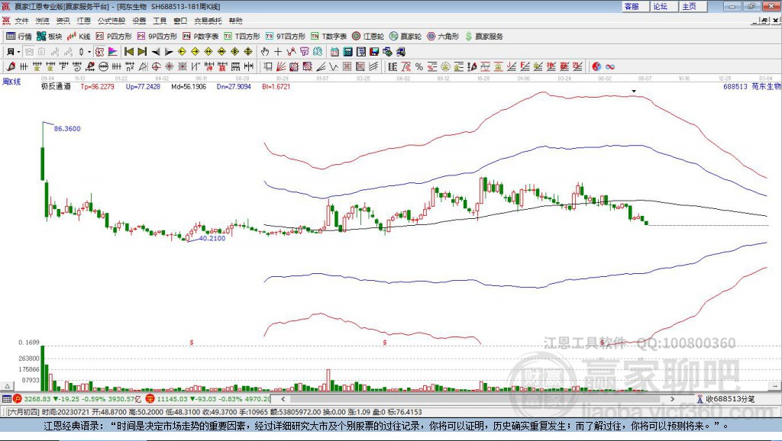Click the red floppy disk save icon
Viewport: 782px width, 441px height.
pos(374,52)
